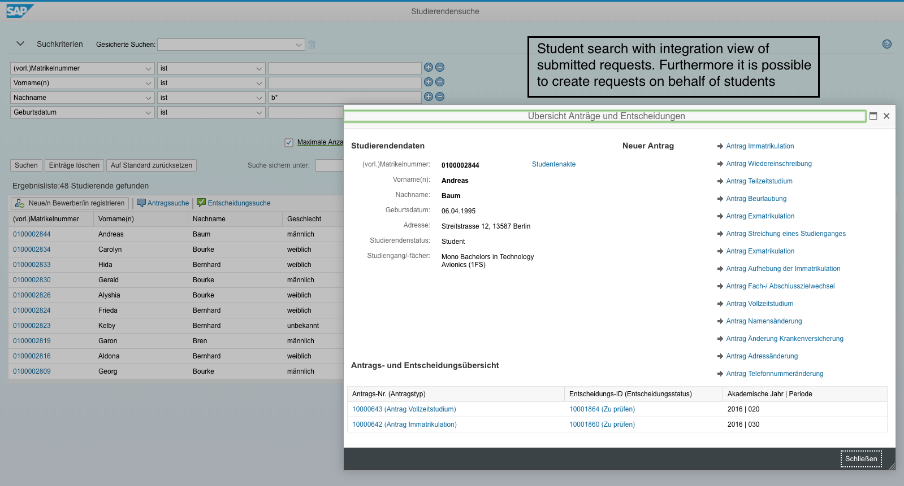Click Neue/n Bewerber/in registrieren button

point(70,203)
